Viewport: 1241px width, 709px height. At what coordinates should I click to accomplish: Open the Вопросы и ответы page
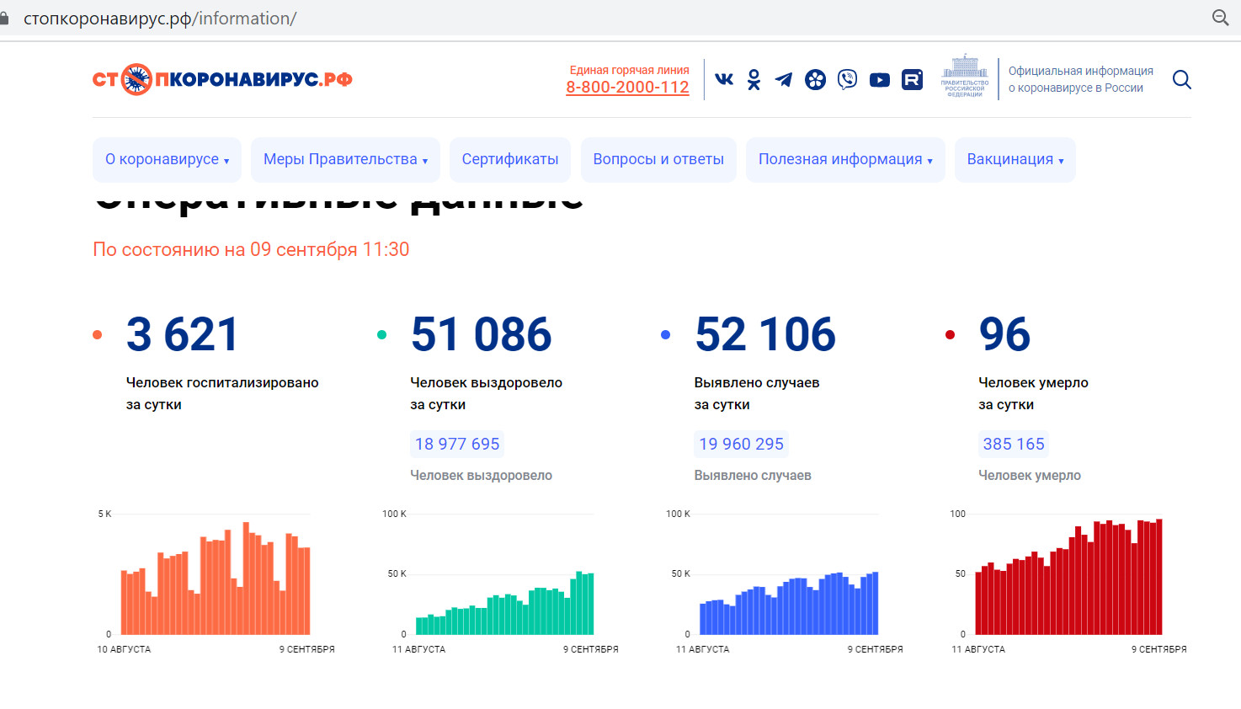click(658, 159)
